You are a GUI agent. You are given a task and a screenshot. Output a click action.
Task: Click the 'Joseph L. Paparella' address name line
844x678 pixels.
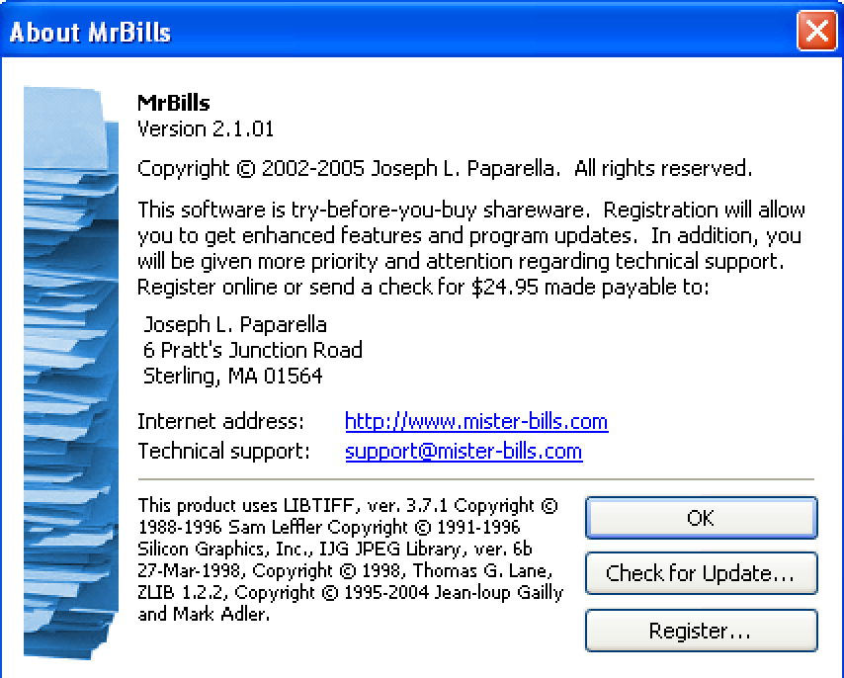234,325
